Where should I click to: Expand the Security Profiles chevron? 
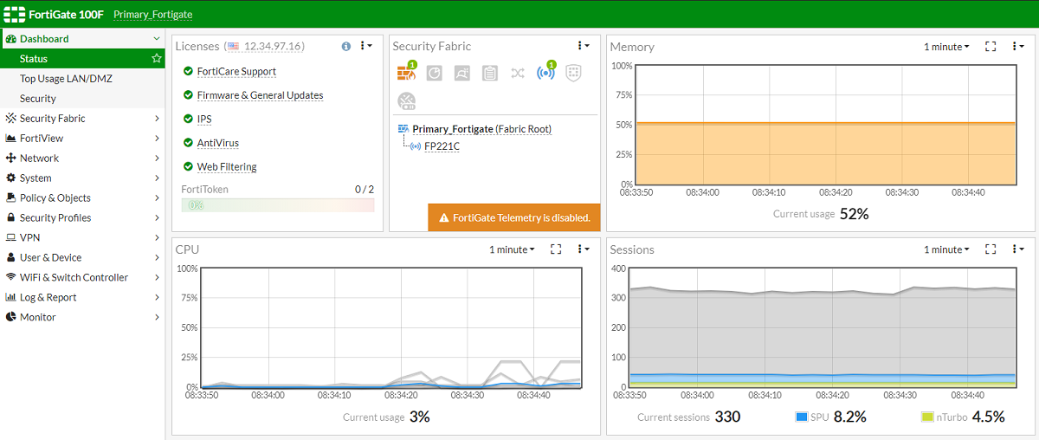coord(157,218)
